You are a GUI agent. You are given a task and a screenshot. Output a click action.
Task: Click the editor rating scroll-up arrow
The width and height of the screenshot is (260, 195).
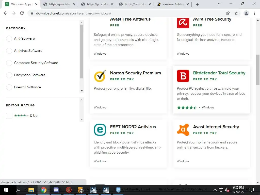click(82, 100)
